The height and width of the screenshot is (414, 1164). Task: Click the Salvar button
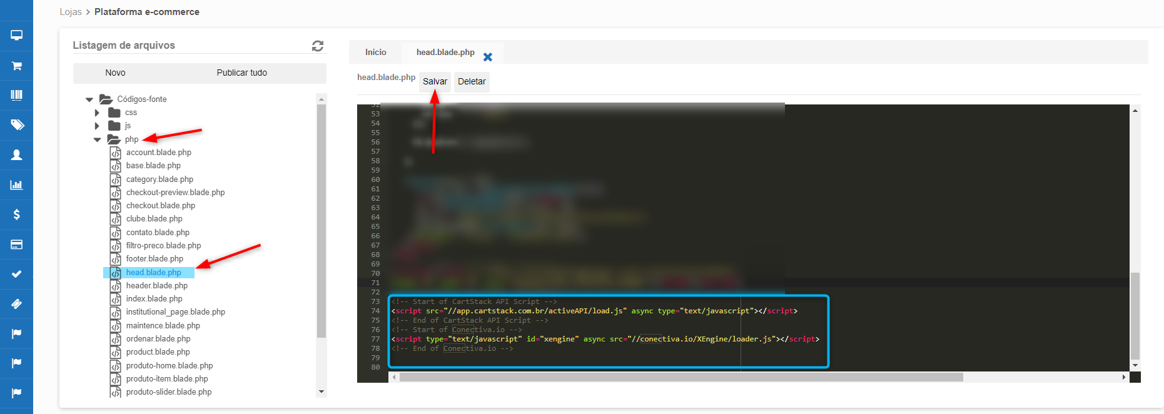pos(435,81)
